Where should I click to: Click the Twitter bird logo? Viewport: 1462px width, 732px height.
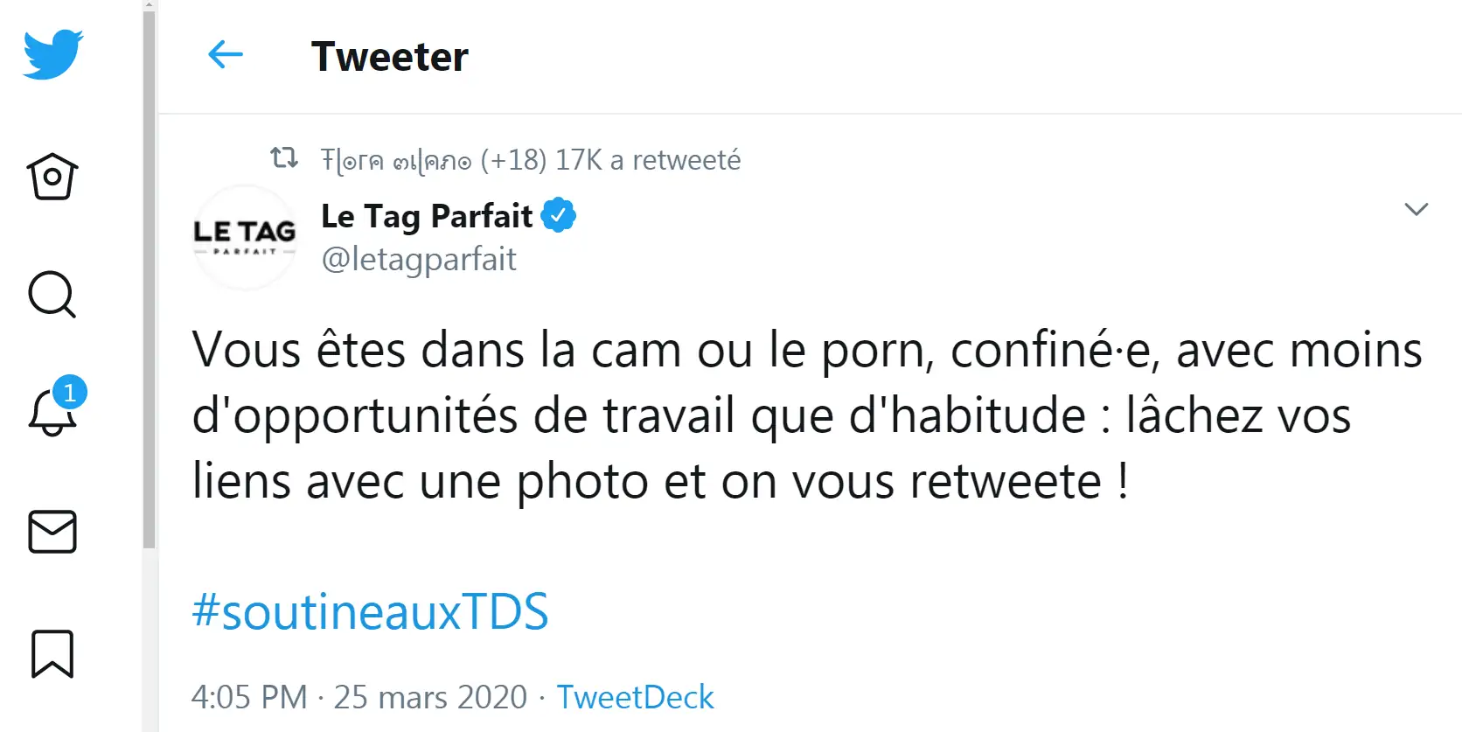pos(53,54)
